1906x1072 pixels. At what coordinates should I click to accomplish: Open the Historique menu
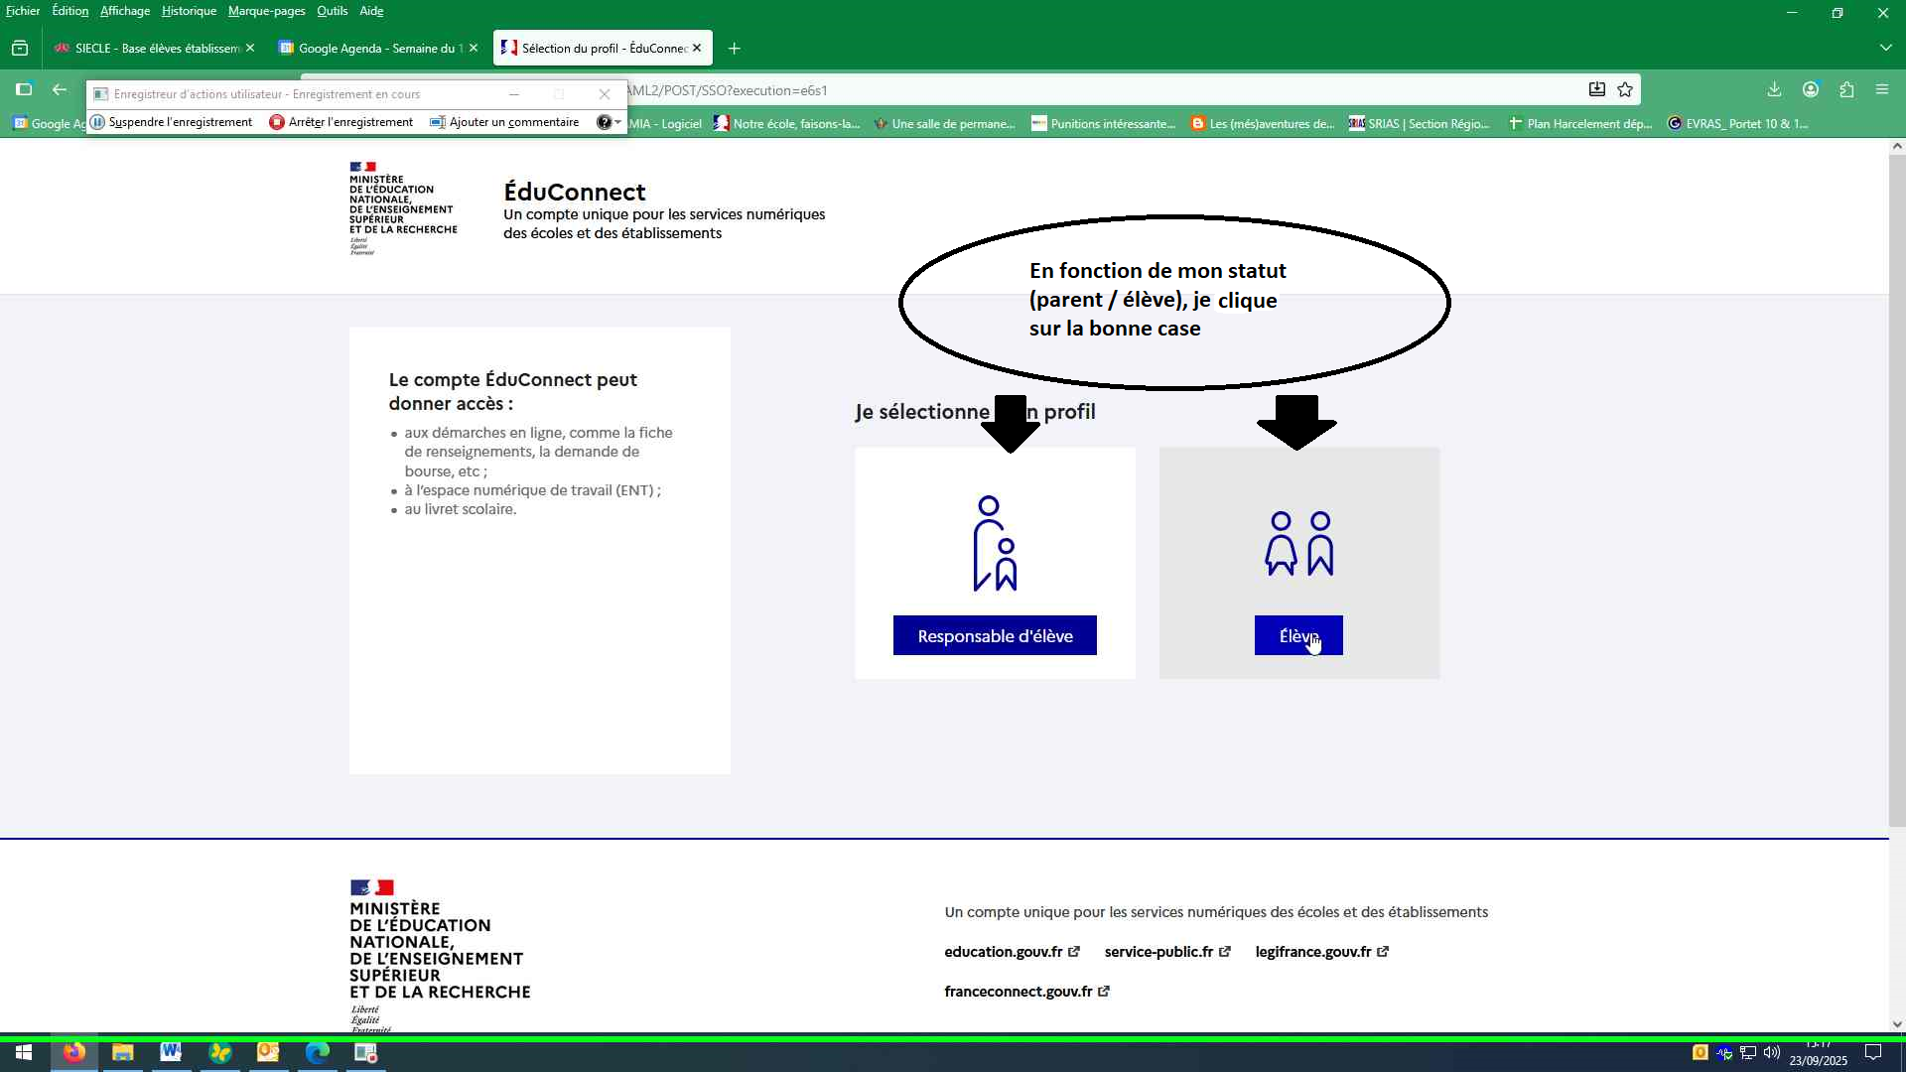[x=189, y=11]
